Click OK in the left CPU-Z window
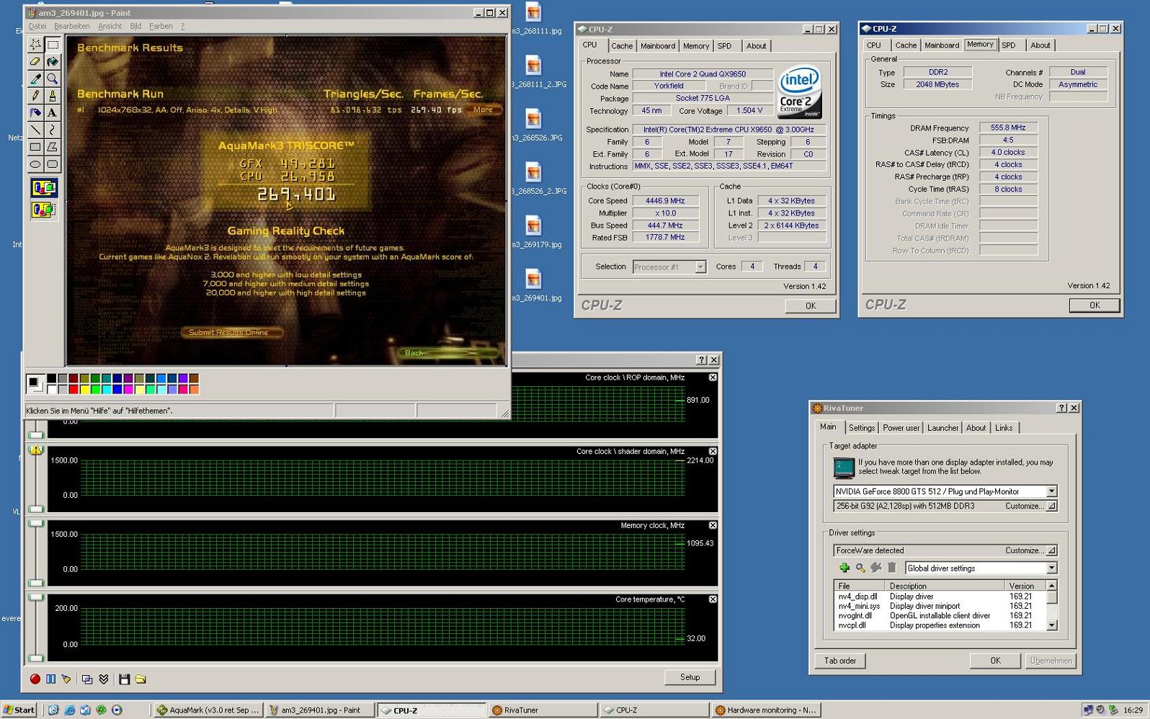The height and width of the screenshot is (719, 1150). click(x=811, y=306)
